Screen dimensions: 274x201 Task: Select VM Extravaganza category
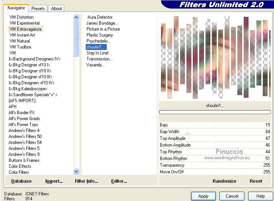point(25,29)
